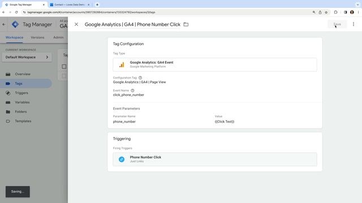Viewport: 362px width, 203px height.
Task: Open Folders in the sidebar
Action: (x=21, y=112)
